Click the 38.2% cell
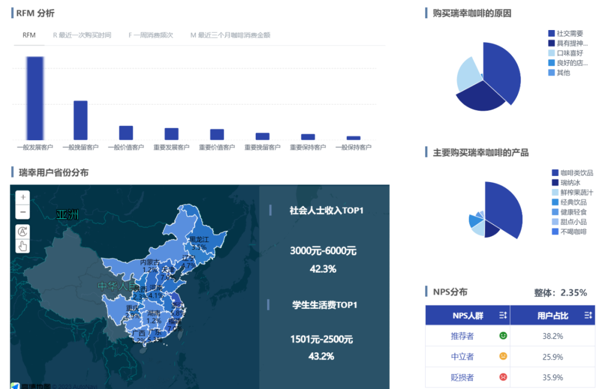 552,336
